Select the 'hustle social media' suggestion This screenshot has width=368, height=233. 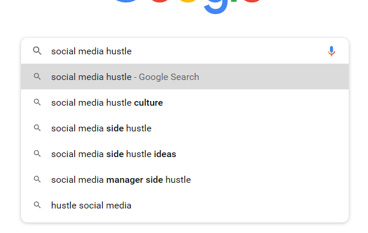pos(185,205)
